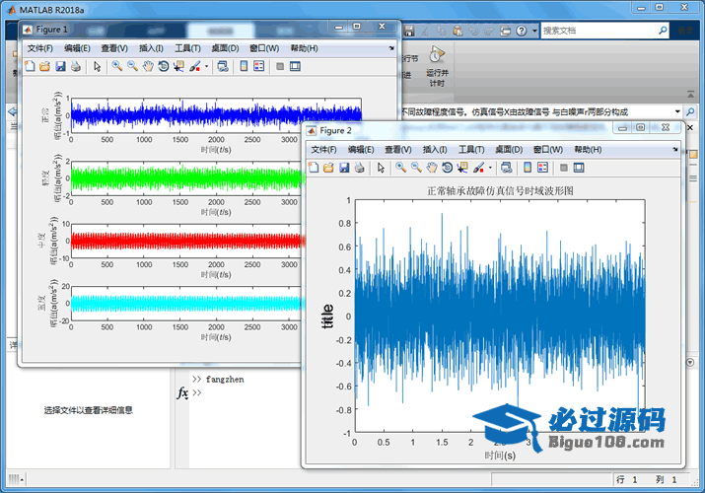Activate Zoom Out tool in Figure 1
This screenshot has height=493, width=705.
[x=132, y=66]
